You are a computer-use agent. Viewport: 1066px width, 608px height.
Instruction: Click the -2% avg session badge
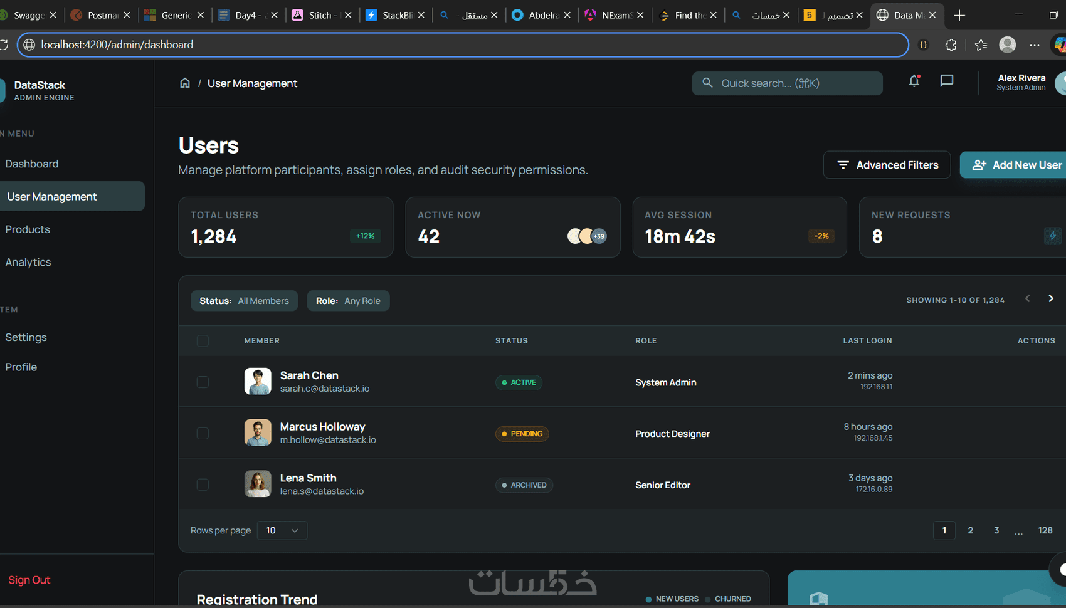[821, 236]
